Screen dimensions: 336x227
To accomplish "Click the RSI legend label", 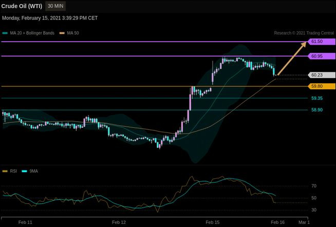I will pos(13,171).
